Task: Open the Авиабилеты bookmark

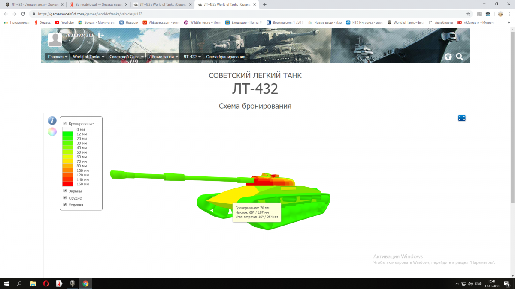Action: (x=441, y=22)
